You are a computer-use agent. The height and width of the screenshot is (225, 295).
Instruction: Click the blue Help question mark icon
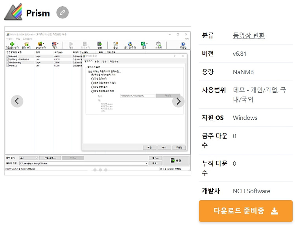pos(183,44)
